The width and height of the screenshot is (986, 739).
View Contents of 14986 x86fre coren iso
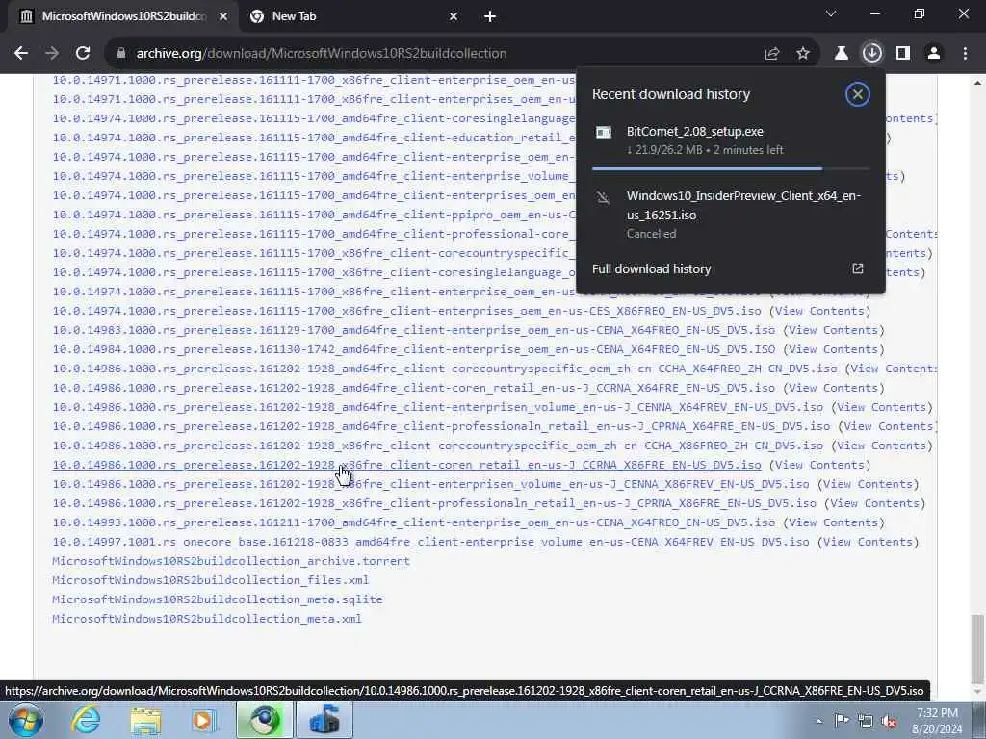(x=819, y=465)
